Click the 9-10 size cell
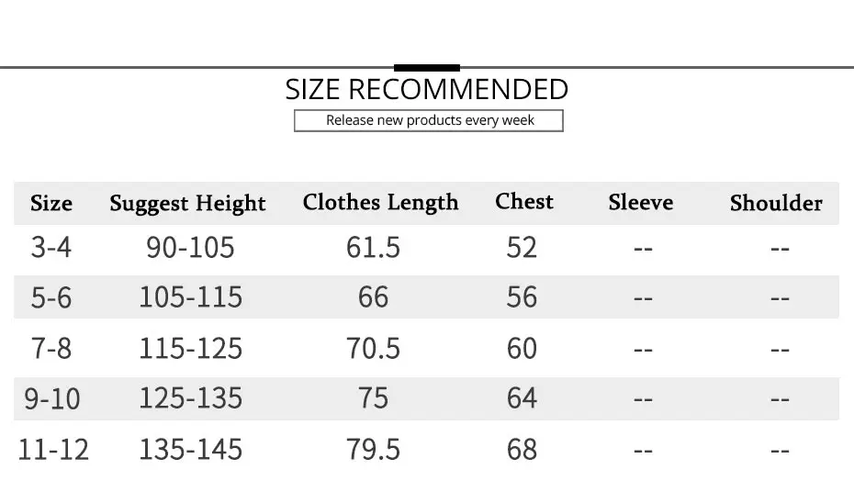This screenshot has width=854, height=492. click(x=52, y=398)
